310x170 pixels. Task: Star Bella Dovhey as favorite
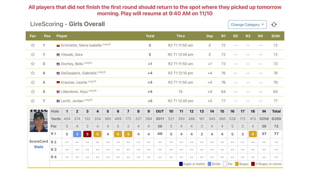pos(33,64)
